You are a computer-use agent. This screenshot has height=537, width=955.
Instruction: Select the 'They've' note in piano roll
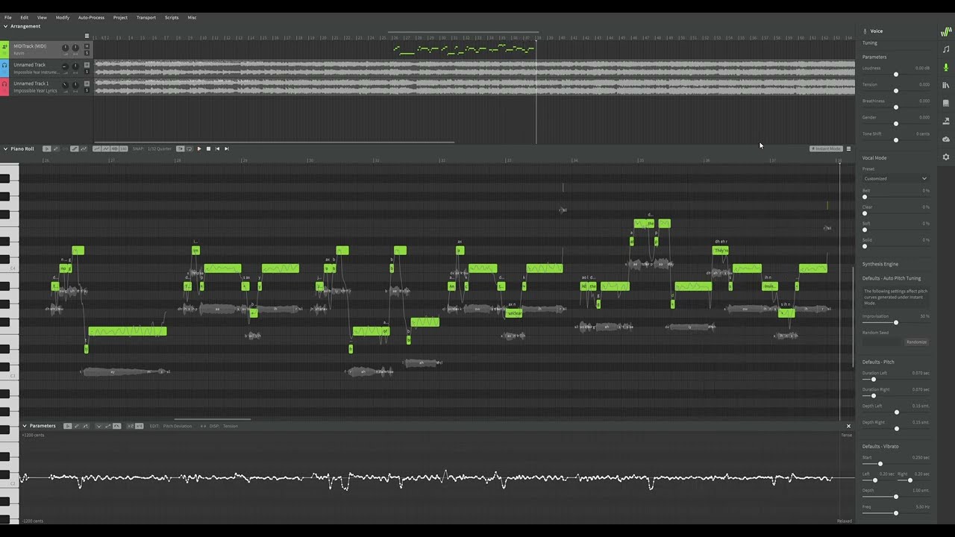(721, 251)
